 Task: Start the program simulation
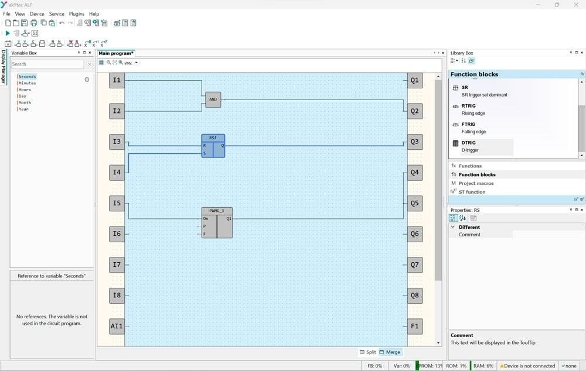click(x=7, y=33)
